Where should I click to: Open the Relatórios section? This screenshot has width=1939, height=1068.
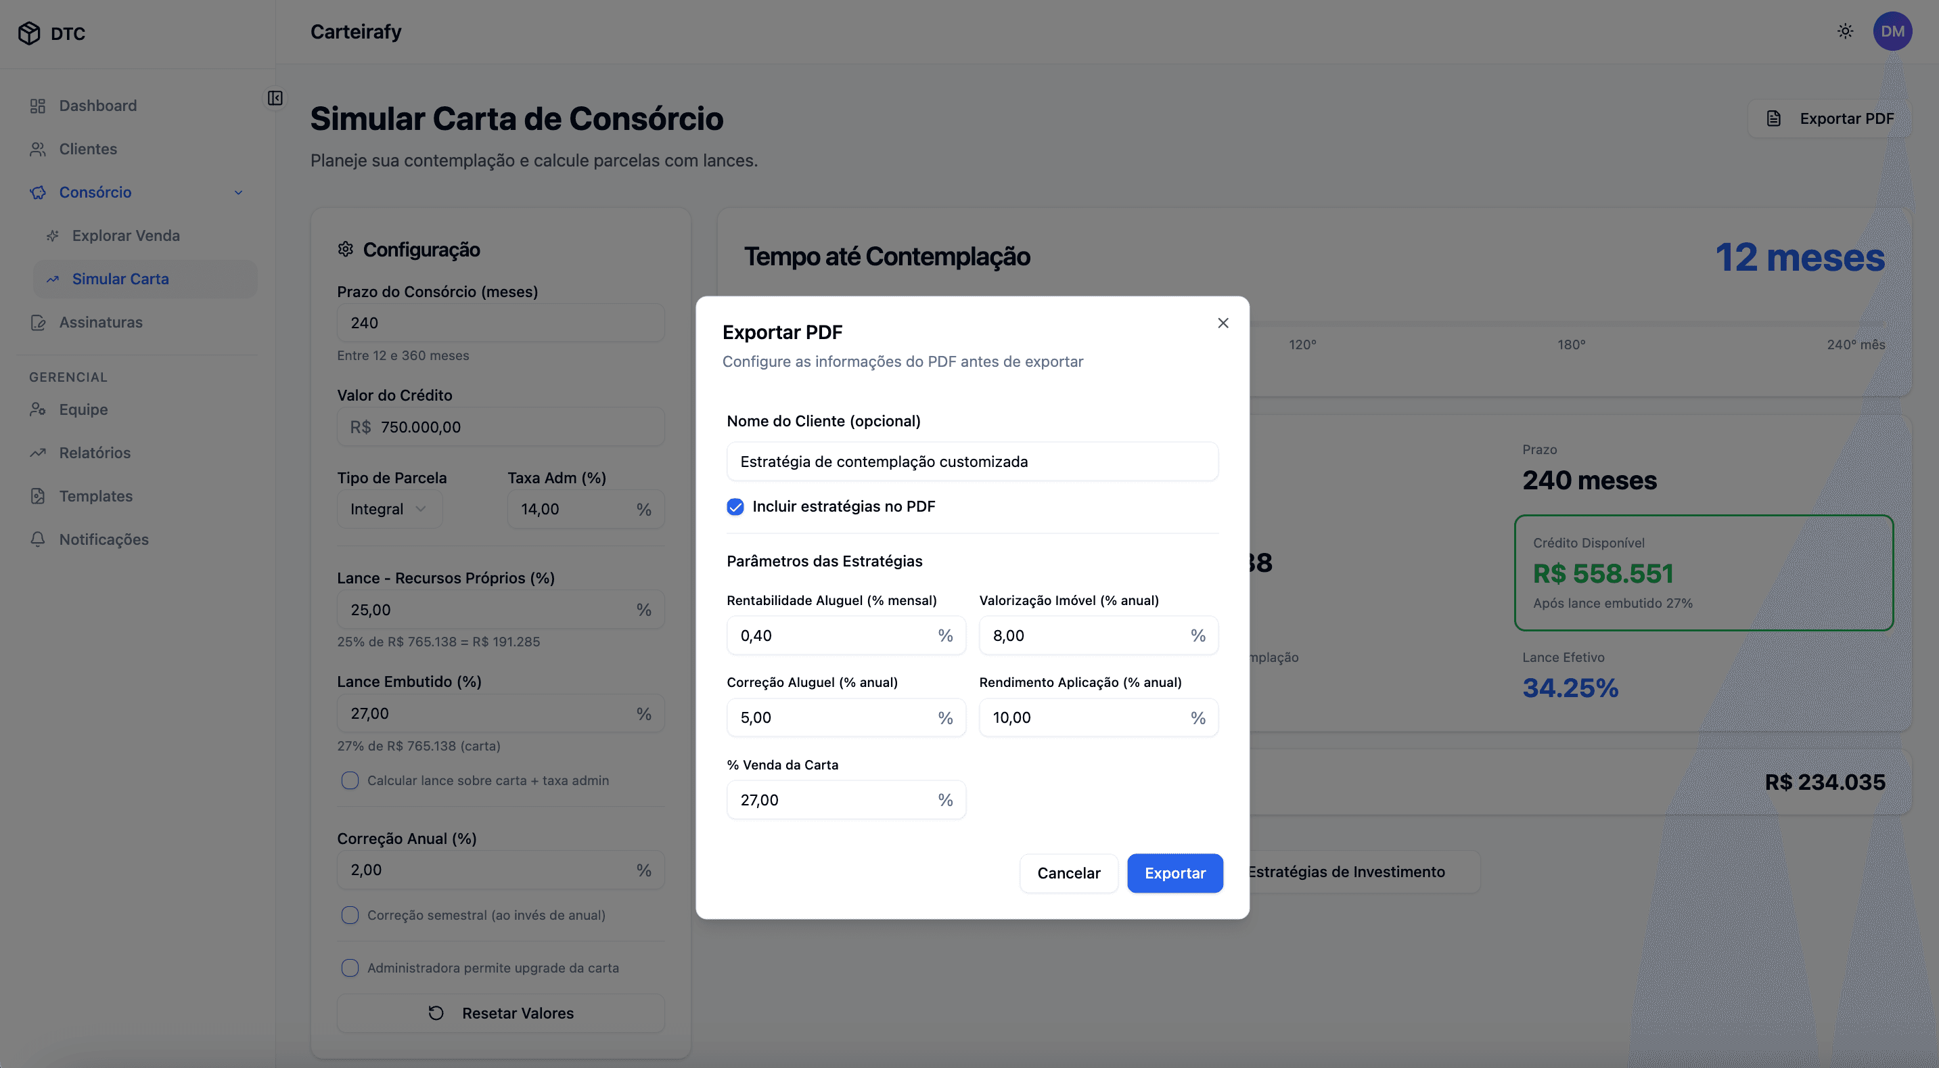pyautogui.click(x=95, y=453)
